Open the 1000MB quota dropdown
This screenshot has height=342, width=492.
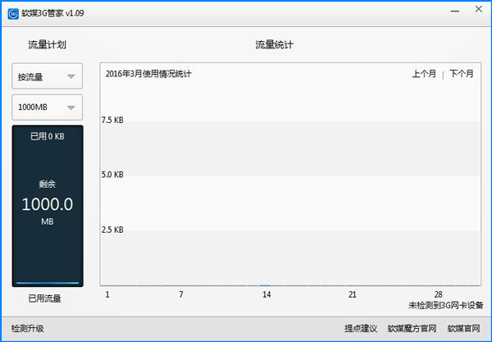48,107
